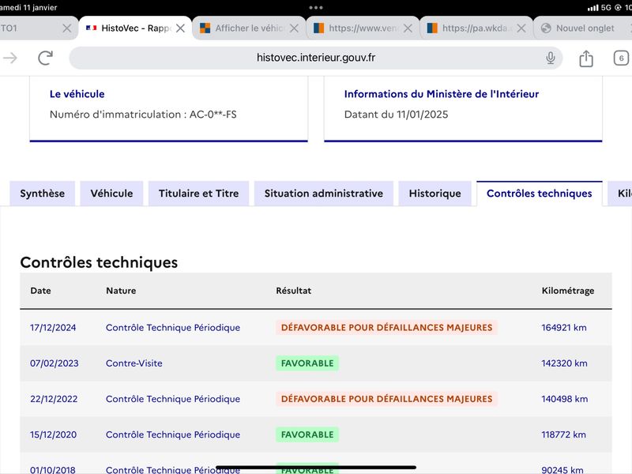Click the Résultat column header
This screenshot has width=632, height=474.
293,291
